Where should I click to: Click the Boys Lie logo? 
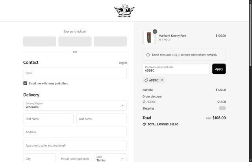[x=124, y=11]
